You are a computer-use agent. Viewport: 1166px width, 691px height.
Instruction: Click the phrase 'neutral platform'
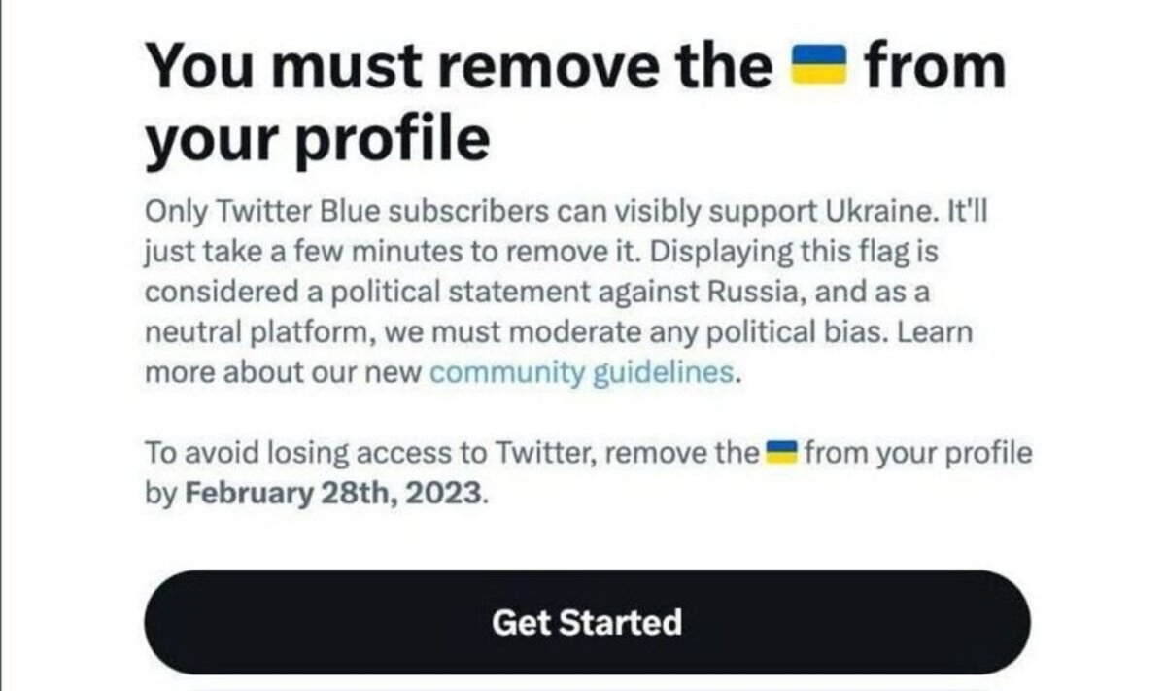257,332
